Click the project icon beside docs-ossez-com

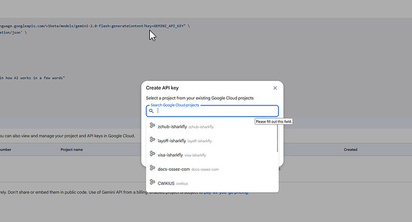coord(152,168)
